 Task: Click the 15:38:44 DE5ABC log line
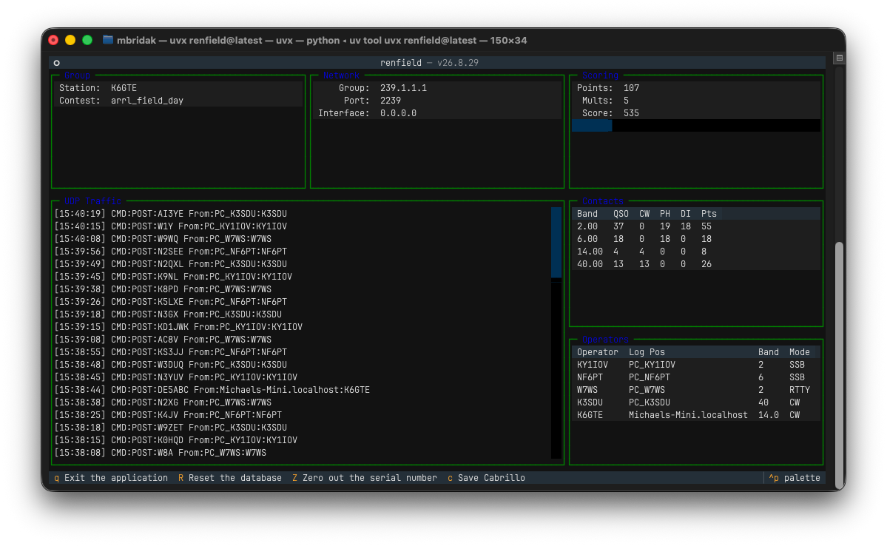point(212,390)
